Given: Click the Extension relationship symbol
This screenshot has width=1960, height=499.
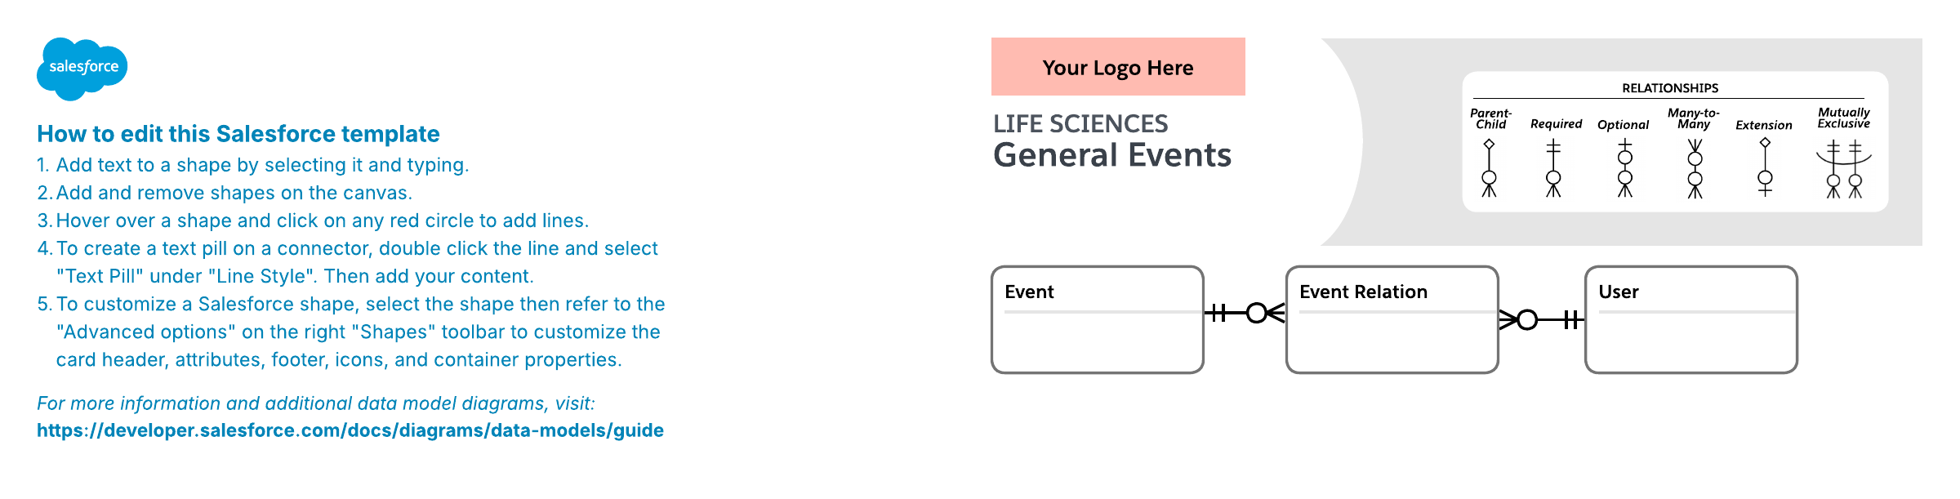Looking at the screenshot, I should click(1765, 169).
